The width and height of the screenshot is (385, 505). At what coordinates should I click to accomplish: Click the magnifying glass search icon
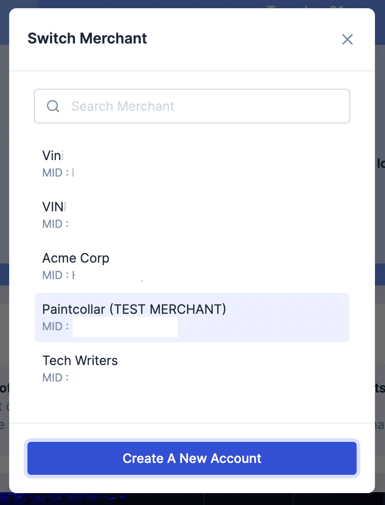click(53, 106)
